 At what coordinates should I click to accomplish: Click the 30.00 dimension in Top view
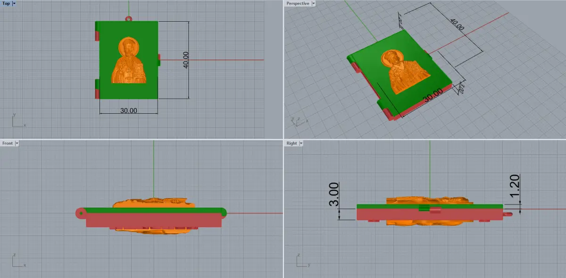click(x=128, y=111)
